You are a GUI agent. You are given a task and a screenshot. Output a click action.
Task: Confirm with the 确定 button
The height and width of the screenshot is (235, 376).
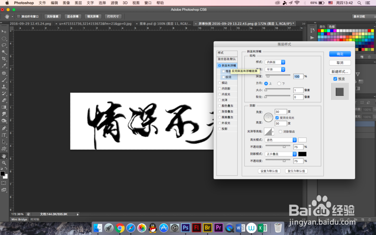[x=340, y=54]
